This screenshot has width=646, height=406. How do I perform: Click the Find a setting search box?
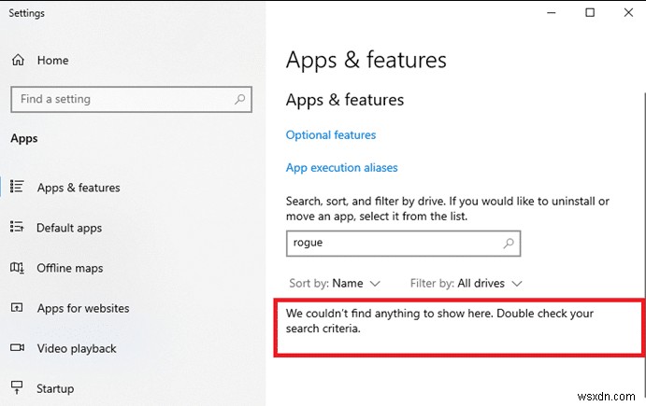(122, 99)
